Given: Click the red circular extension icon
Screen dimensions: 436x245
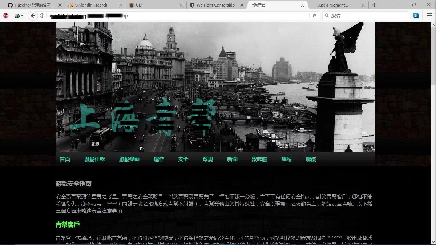Looking at the screenshot, I should pos(6,16).
